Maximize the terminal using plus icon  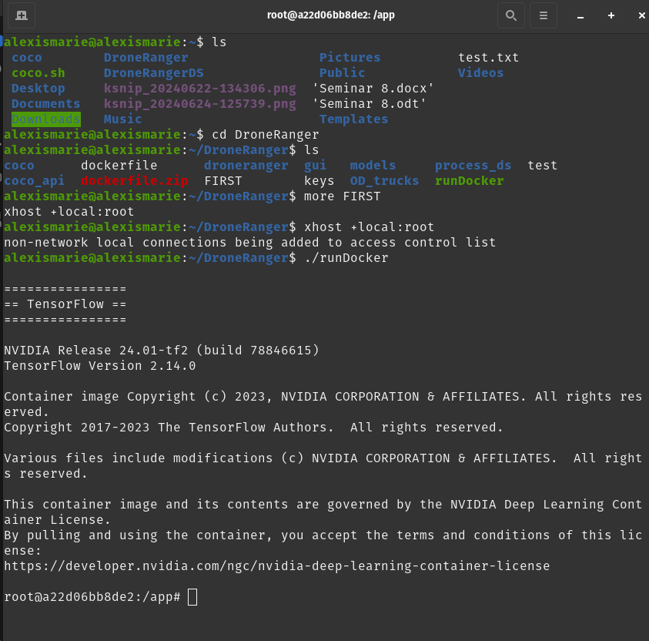(x=611, y=15)
